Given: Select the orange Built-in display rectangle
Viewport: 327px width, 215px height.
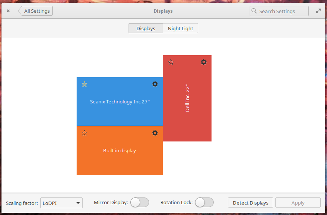Looking at the screenshot, I should (x=120, y=150).
